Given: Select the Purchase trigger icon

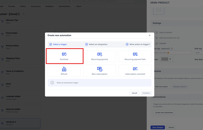Looking at the screenshot, I should click(64, 54).
